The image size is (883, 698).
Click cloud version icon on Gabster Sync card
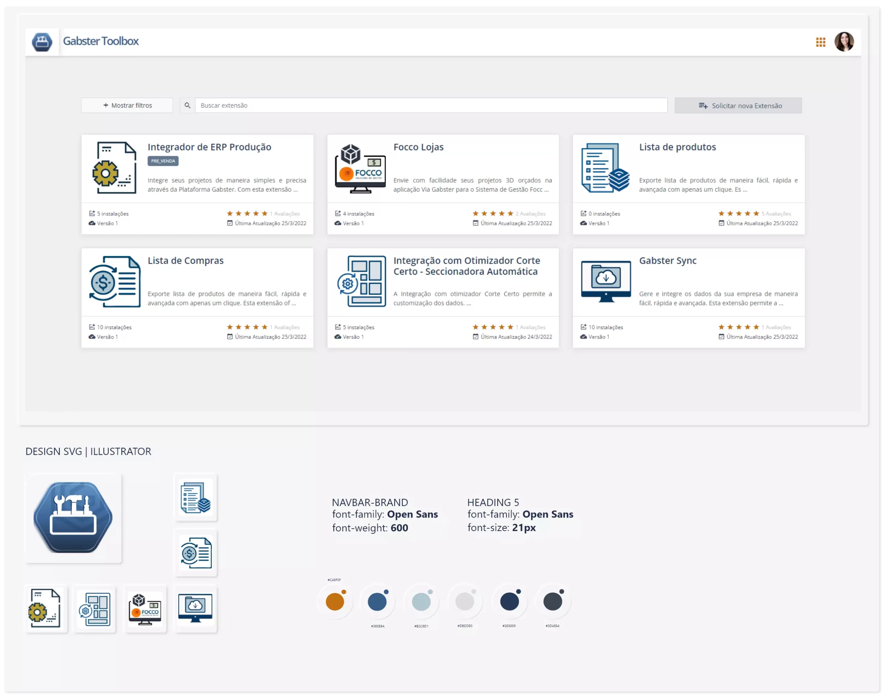(583, 337)
